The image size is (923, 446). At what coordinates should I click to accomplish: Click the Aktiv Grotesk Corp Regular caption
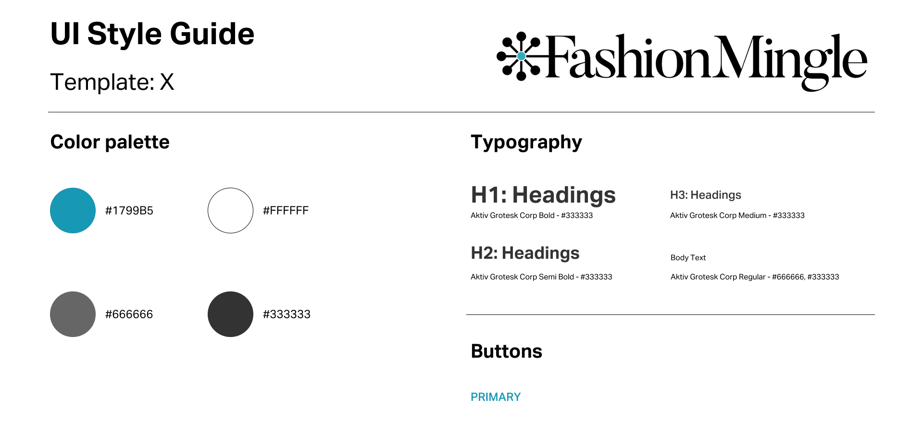[x=755, y=277]
